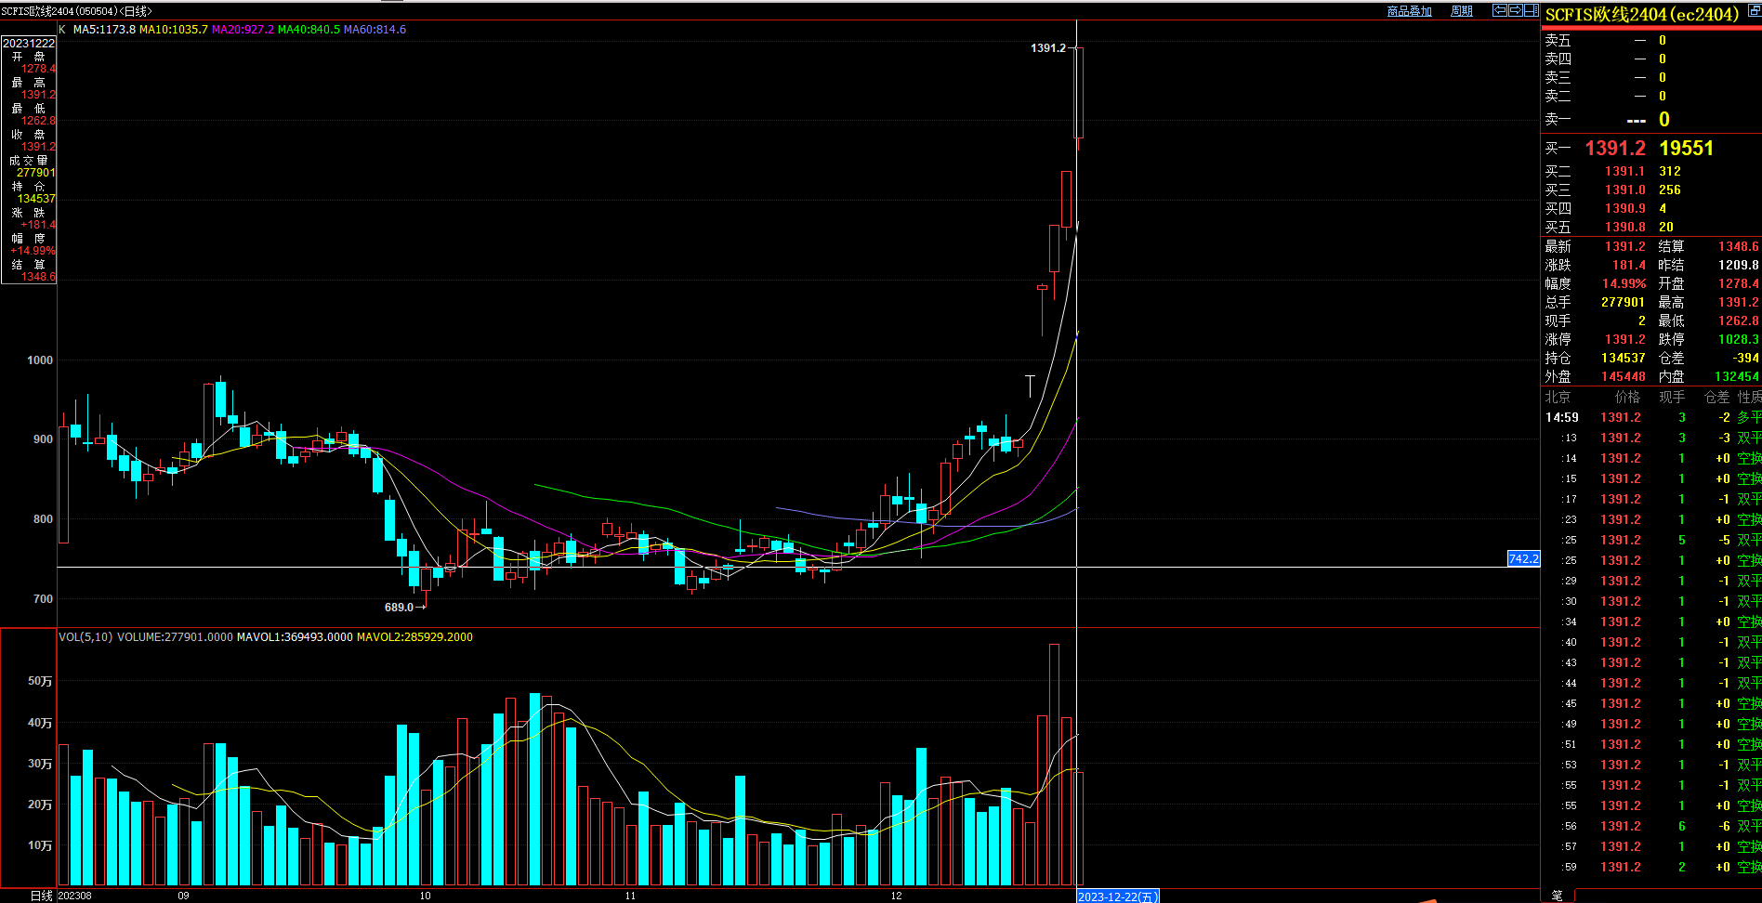Click the 689.0 low price annotation on chart
The height and width of the screenshot is (903, 1762).
[399, 608]
